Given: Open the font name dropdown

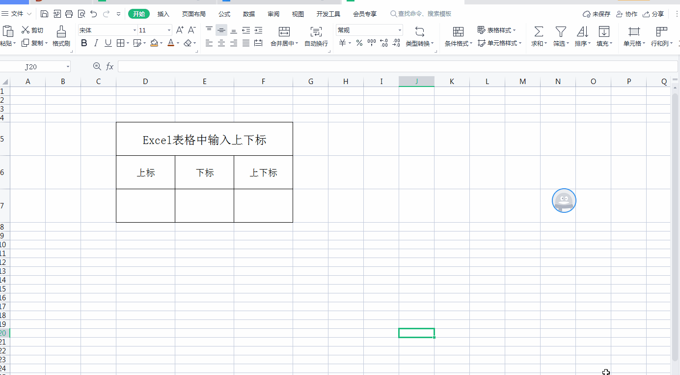Looking at the screenshot, I should 135,30.
